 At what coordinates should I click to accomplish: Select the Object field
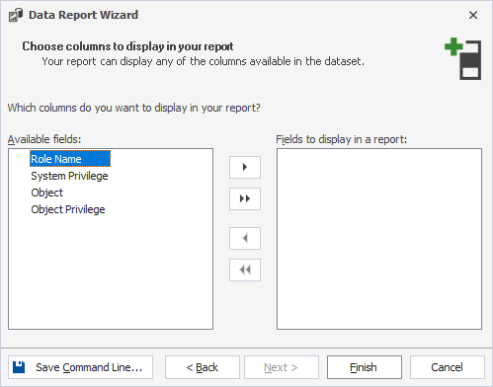46,193
